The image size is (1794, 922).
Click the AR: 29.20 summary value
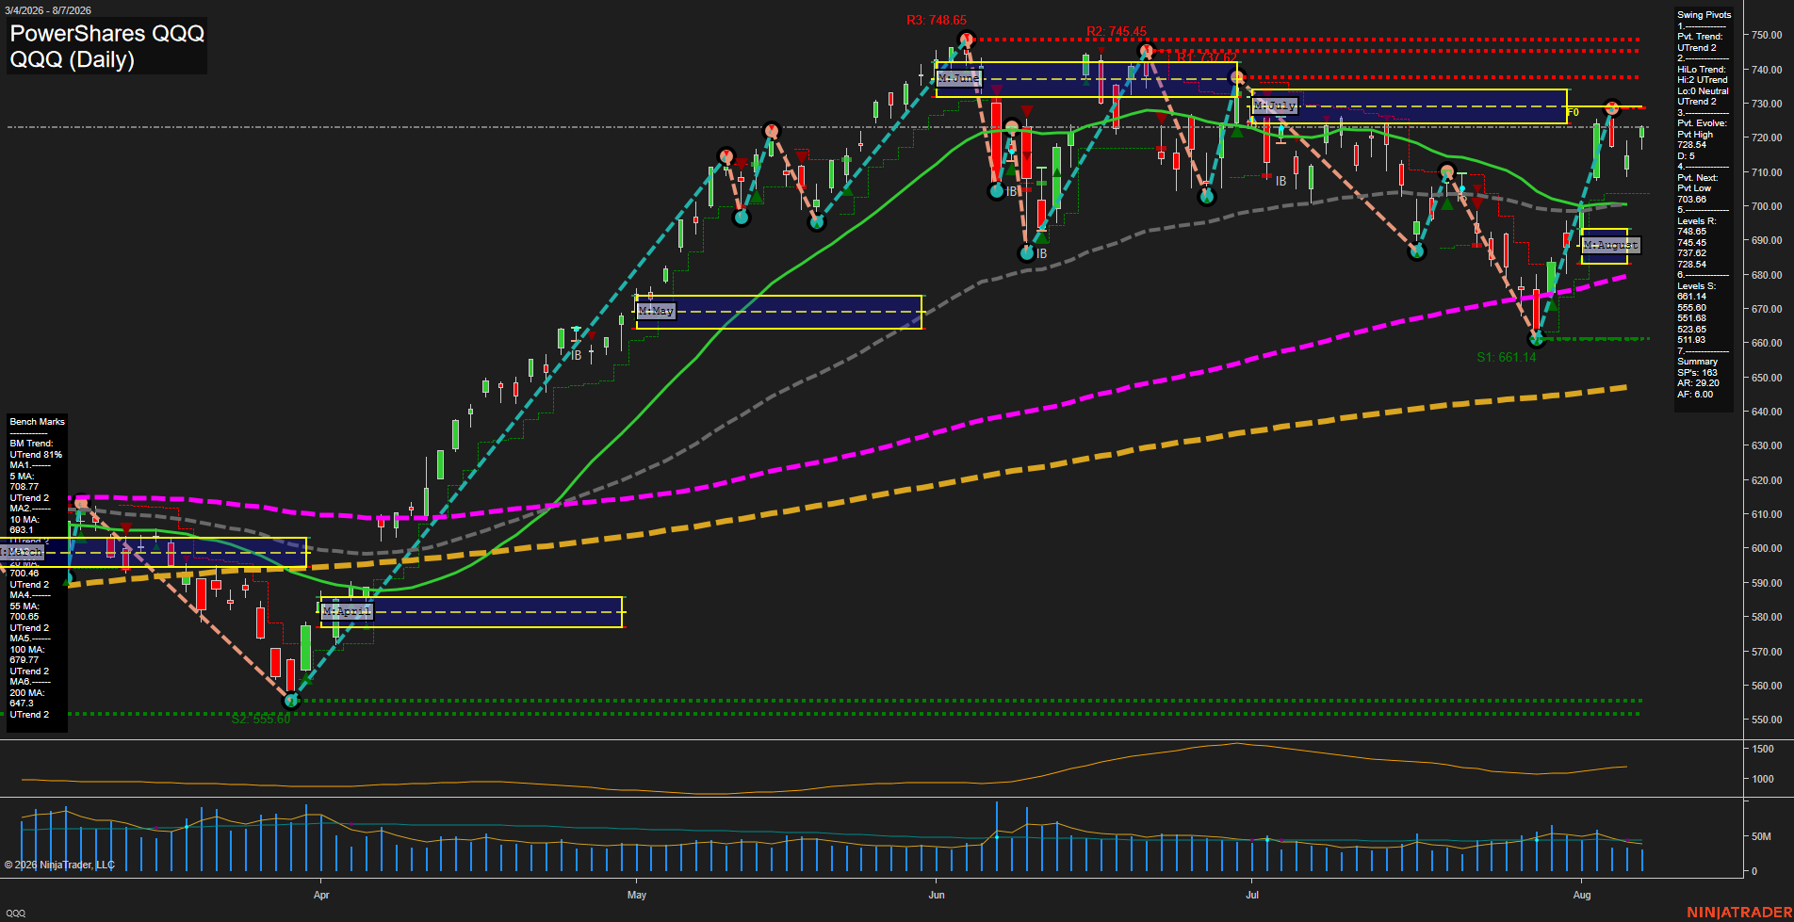(1698, 383)
